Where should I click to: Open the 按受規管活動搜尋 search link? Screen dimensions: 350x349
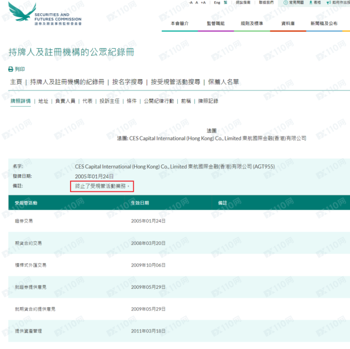pyautogui.click(x=176, y=82)
